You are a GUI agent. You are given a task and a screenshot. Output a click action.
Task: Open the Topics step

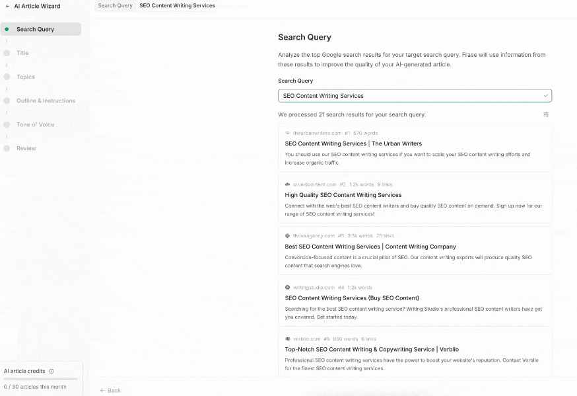tap(25, 77)
